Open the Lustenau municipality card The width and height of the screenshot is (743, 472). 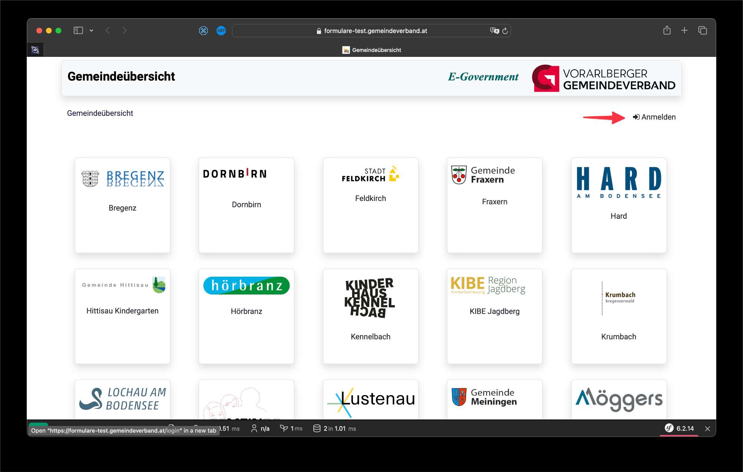[370, 400]
